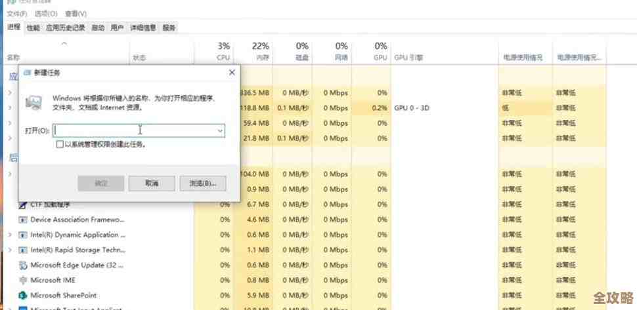Switch to the 详细信息 tab
637x310 pixels.
pos(143,28)
